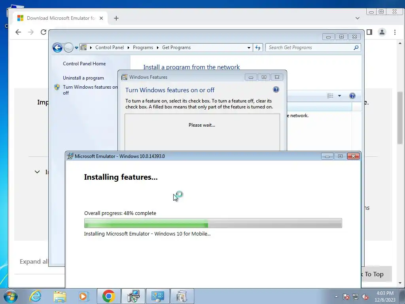Expand the collapsed webpage section chevron
This screenshot has width=405, height=304.
point(37,172)
